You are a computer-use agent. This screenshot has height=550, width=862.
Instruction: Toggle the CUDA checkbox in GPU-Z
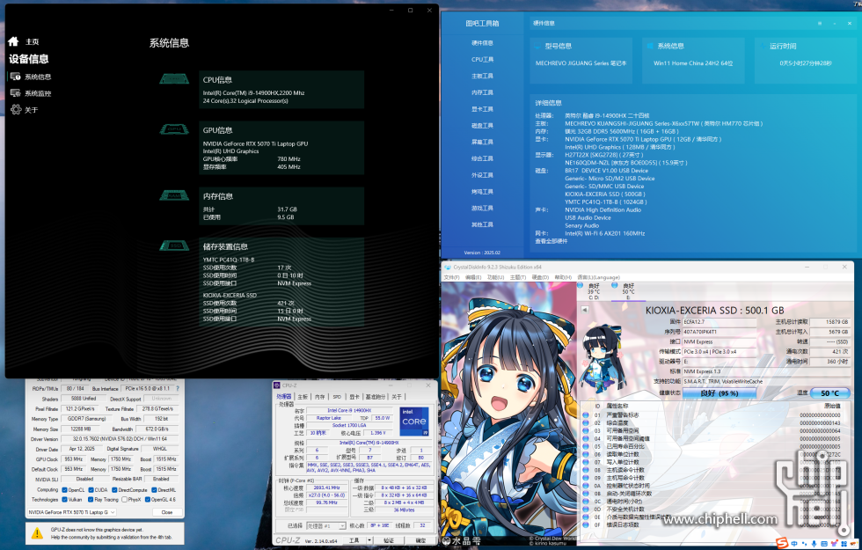pyautogui.click(x=91, y=489)
